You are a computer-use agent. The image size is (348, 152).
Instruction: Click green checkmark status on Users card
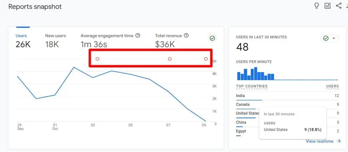point(212,38)
